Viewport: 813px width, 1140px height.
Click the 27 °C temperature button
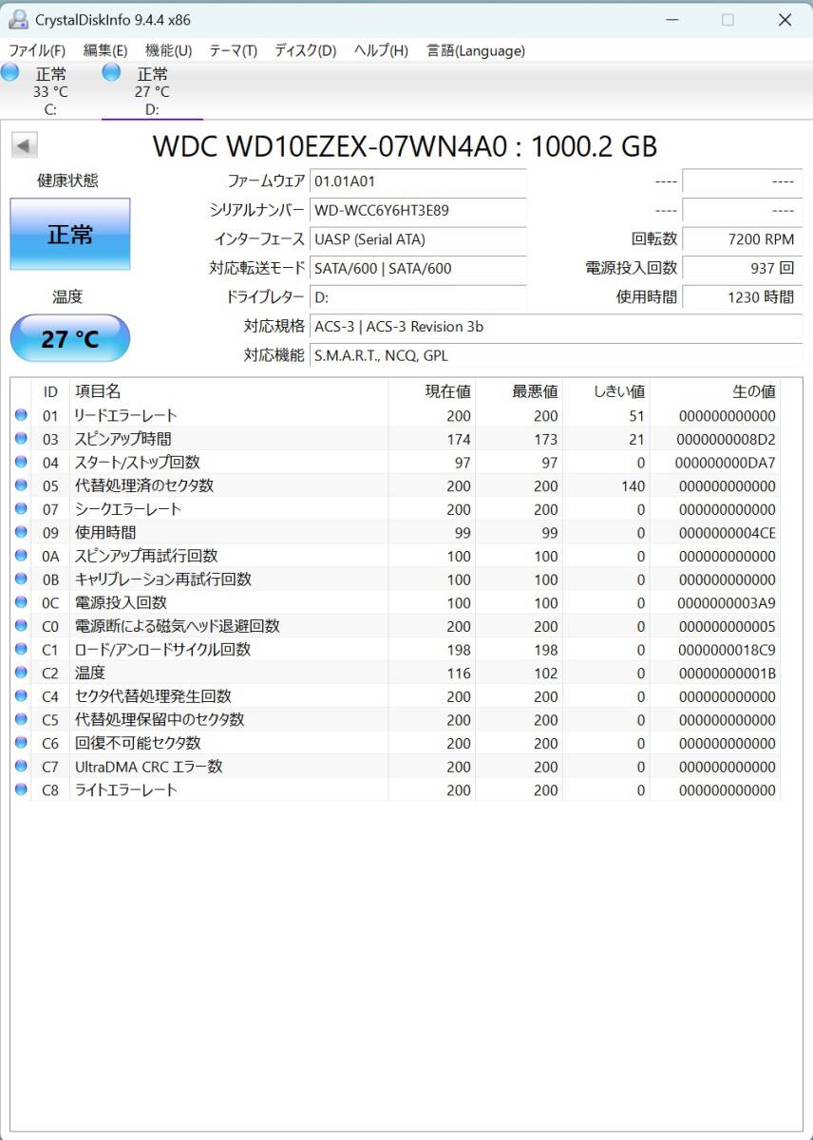pyautogui.click(x=69, y=338)
